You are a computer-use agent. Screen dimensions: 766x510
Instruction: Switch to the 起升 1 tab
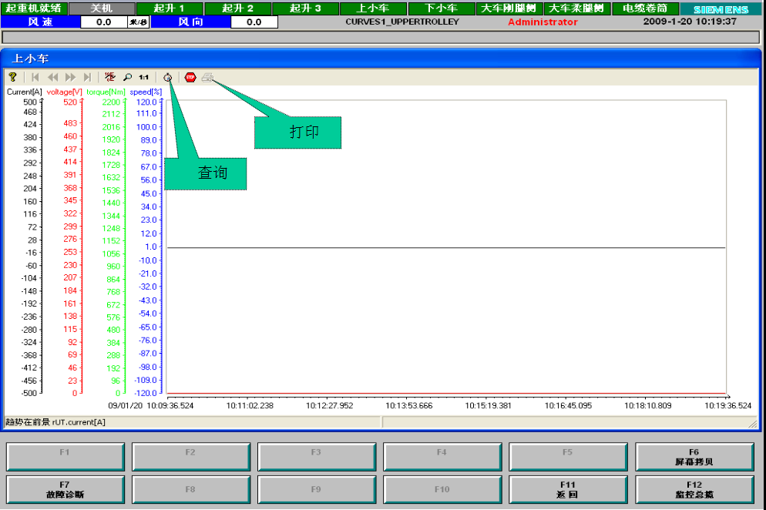point(170,8)
